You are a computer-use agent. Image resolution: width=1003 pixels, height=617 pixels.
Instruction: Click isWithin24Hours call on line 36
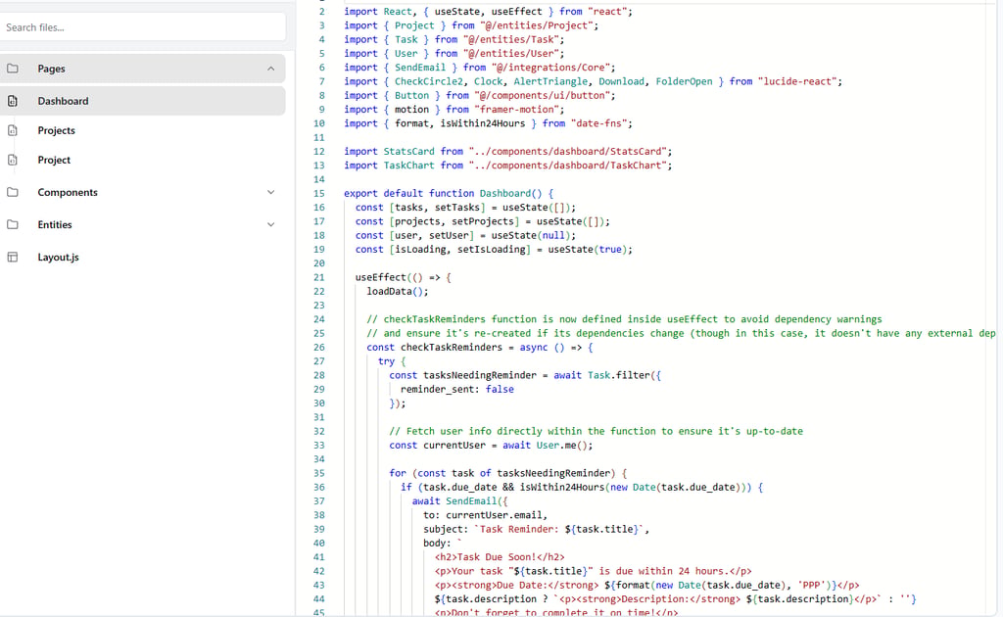pos(562,487)
